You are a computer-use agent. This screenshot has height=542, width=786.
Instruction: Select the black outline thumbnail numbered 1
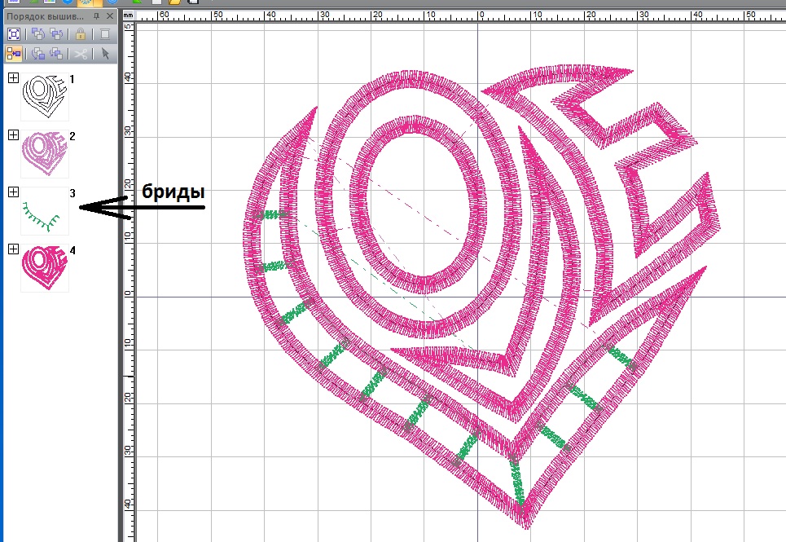(45, 97)
